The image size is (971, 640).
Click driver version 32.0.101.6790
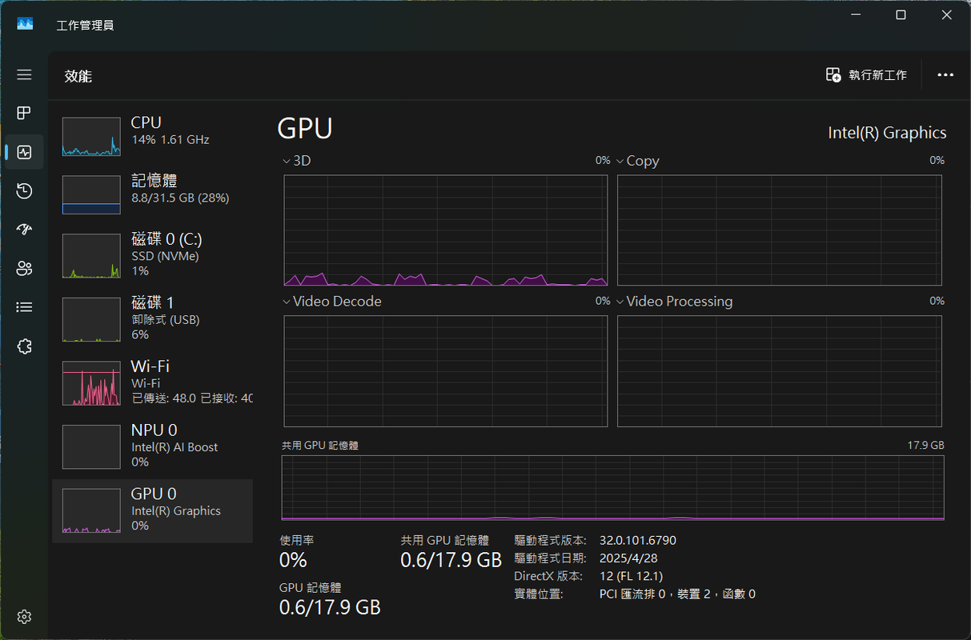point(637,541)
